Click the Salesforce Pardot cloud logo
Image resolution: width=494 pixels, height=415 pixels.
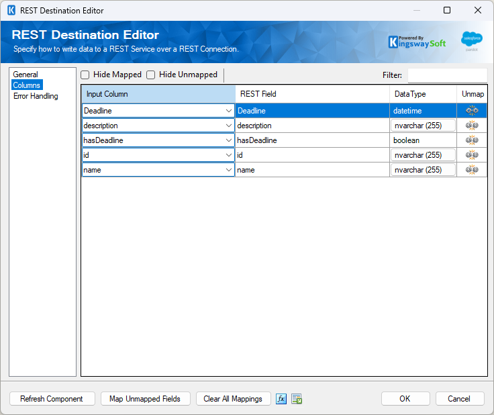pos(472,41)
